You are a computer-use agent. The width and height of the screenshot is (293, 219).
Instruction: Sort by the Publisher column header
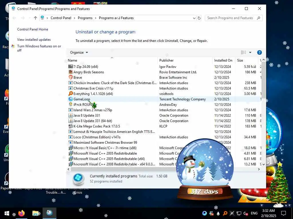point(185,60)
